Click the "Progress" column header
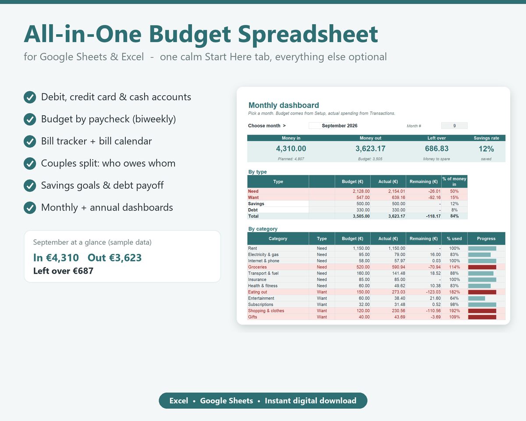The height and width of the screenshot is (421, 526). pyautogui.click(x=486, y=239)
